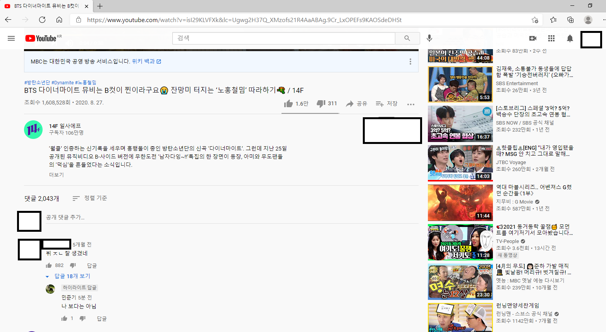Click the 공개 댓글 추가 comment field
The width and height of the screenshot is (606, 332).
(x=232, y=217)
